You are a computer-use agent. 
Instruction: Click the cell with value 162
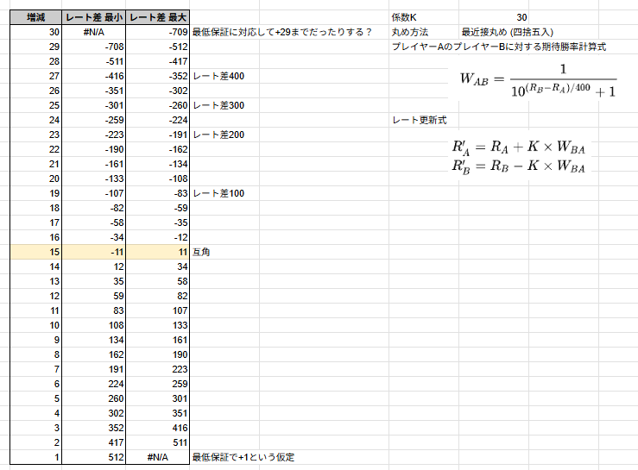click(93, 354)
